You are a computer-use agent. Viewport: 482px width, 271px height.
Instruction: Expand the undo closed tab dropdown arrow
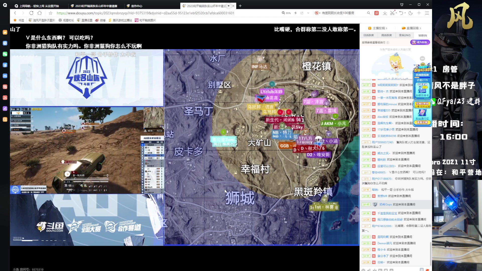[405, 13]
